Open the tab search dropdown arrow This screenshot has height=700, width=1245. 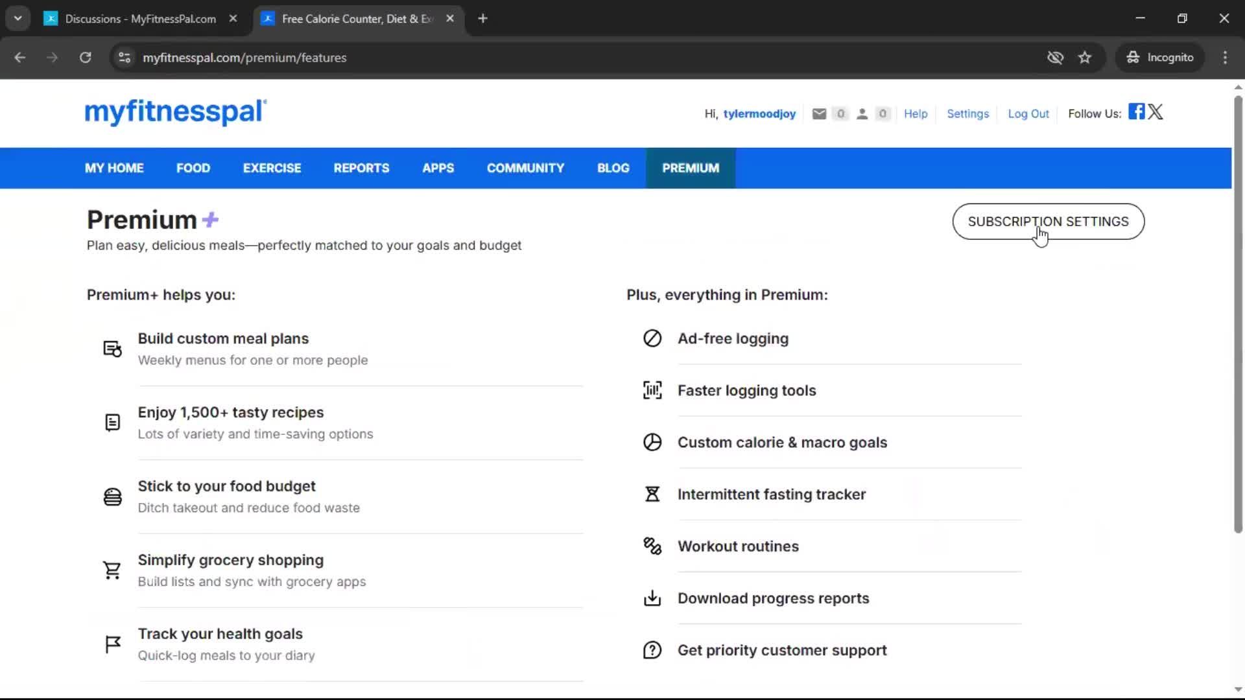point(18,18)
